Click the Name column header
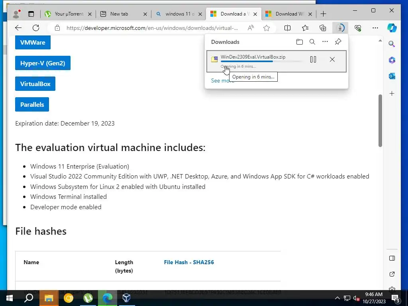408x306 pixels. coord(31,262)
